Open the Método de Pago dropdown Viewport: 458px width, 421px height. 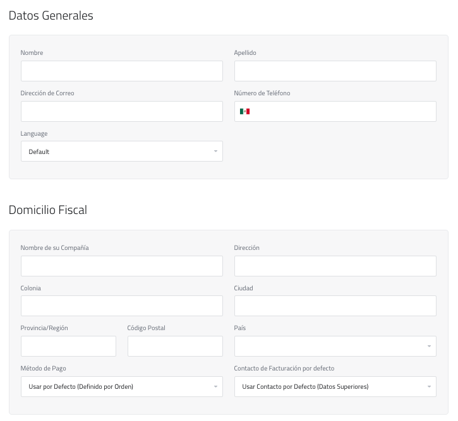point(121,386)
